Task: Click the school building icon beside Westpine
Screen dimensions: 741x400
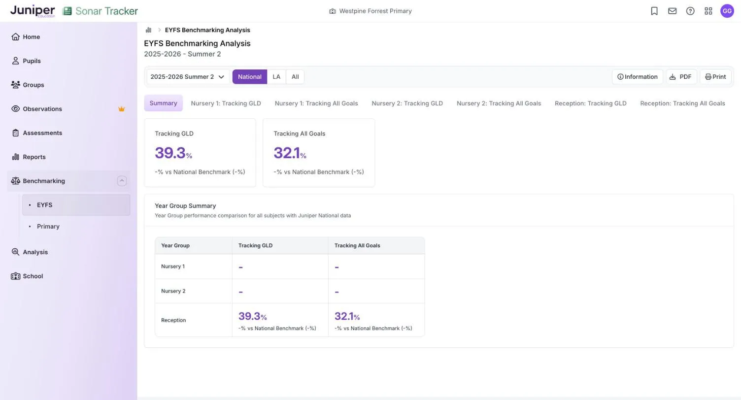Action: point(333,11)
